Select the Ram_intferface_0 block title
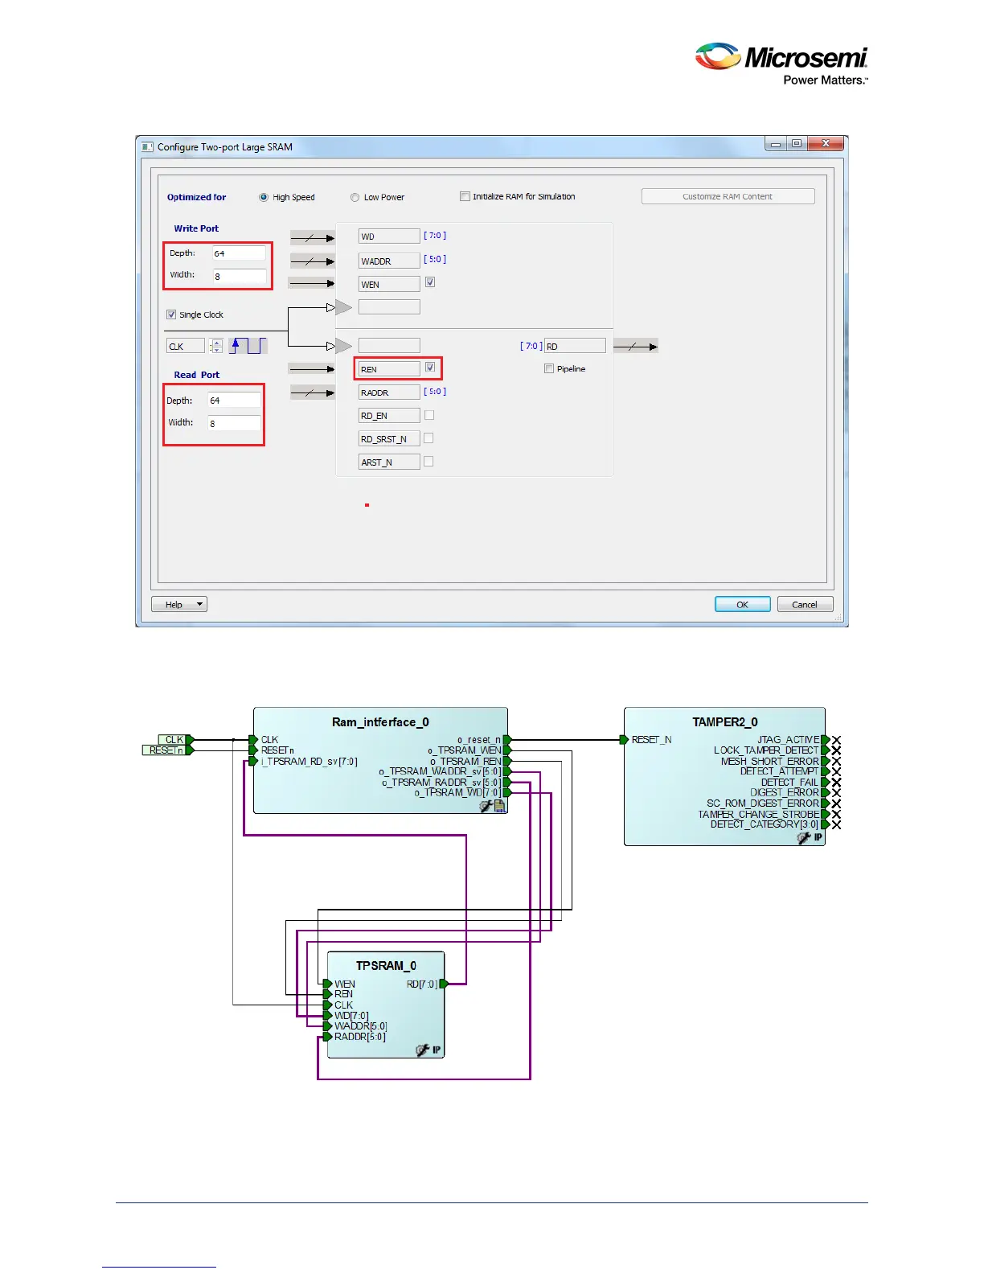Image resolution: width=984 pixels, height=1274 pixels. click(x=380, y=722)
